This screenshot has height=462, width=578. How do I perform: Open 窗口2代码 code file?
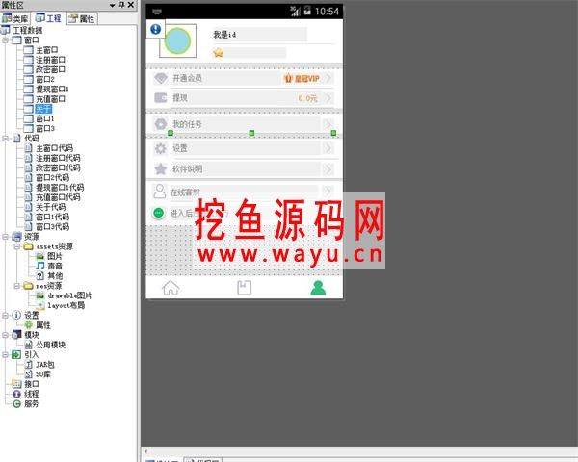tap(52, 177)
